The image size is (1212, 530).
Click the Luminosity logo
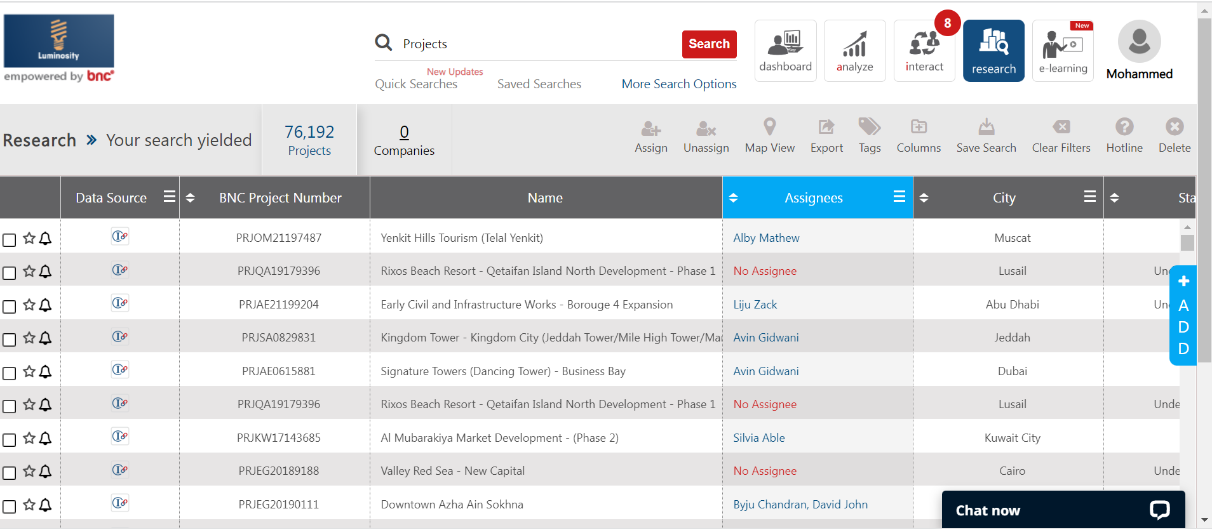[58, 41]
